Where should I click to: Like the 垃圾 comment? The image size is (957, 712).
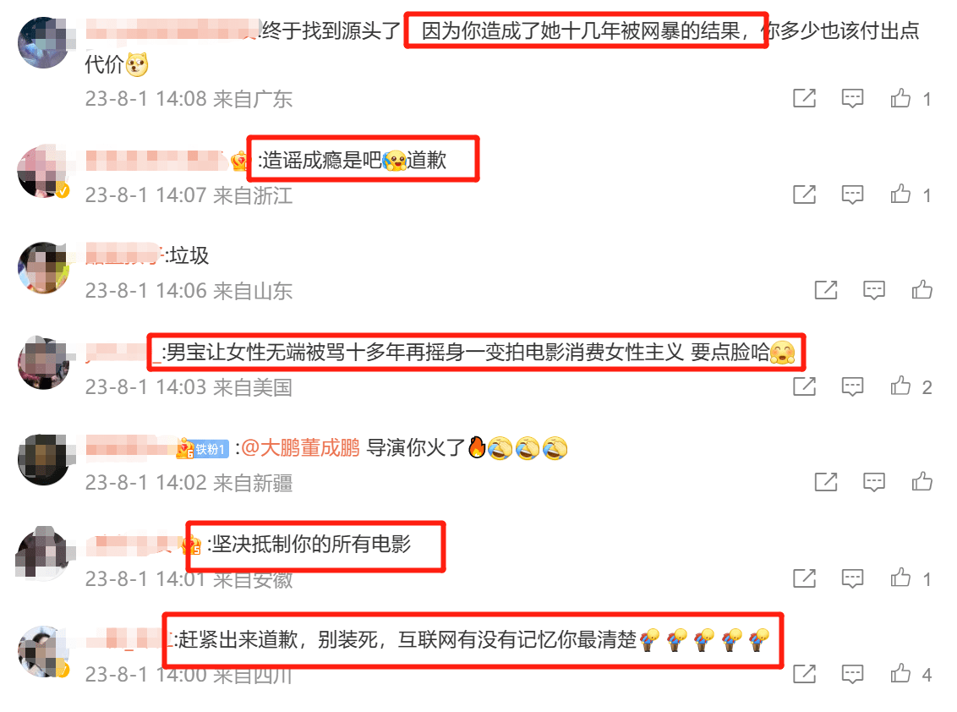pos(922,289)
